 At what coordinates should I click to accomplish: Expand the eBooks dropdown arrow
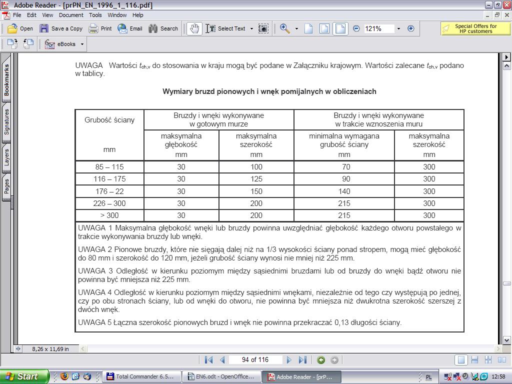82,44
